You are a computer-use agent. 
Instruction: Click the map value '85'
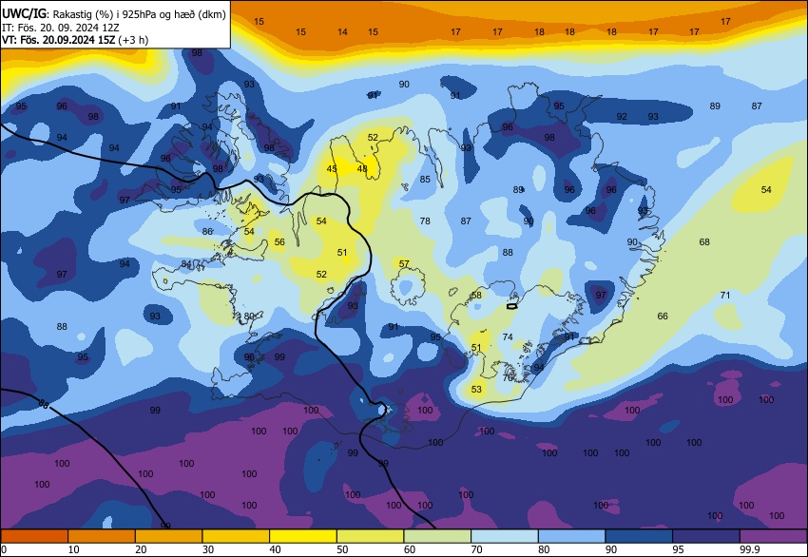[425, 180]
